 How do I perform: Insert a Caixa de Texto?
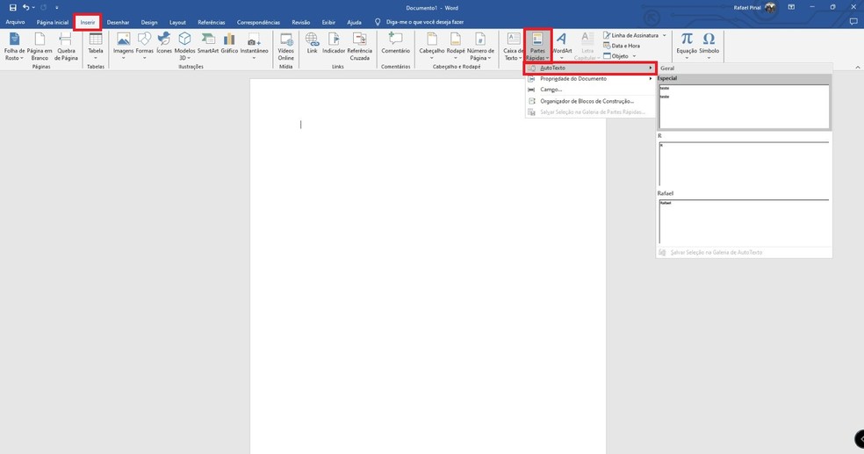(513, 47)
